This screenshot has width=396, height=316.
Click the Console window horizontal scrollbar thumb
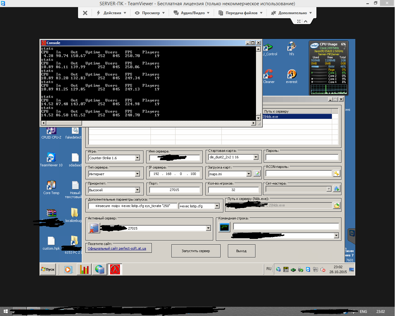point(64,123)
